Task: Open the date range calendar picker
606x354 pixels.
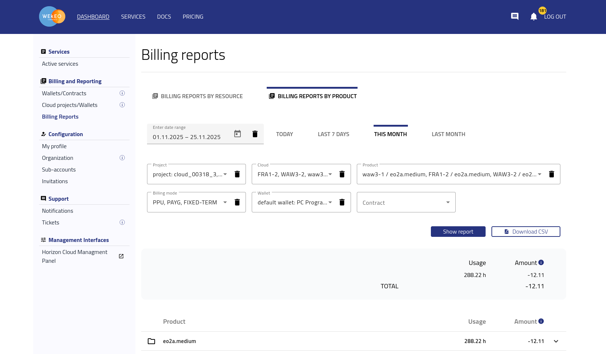Action: click(x=238, y=134)
